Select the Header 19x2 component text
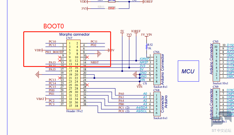This screenshot has width=234, height=135. [74, 111]
